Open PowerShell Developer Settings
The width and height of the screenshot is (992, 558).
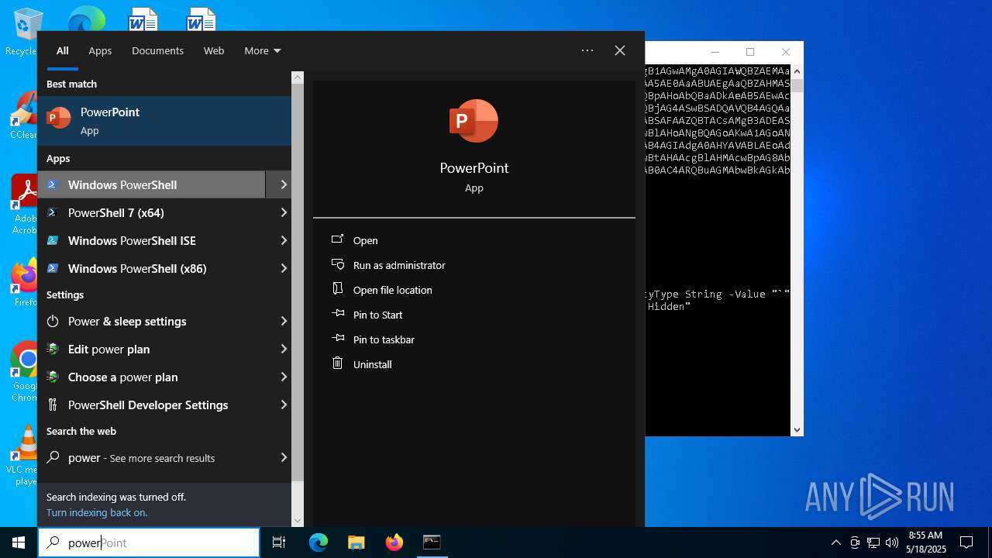(151, 405)
